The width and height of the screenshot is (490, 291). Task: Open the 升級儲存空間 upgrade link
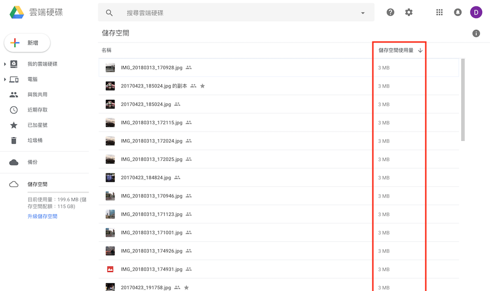[x=42, y=216]
